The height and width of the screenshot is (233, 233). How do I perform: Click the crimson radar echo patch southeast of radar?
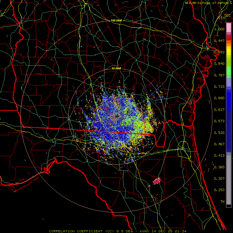point(157,181)
